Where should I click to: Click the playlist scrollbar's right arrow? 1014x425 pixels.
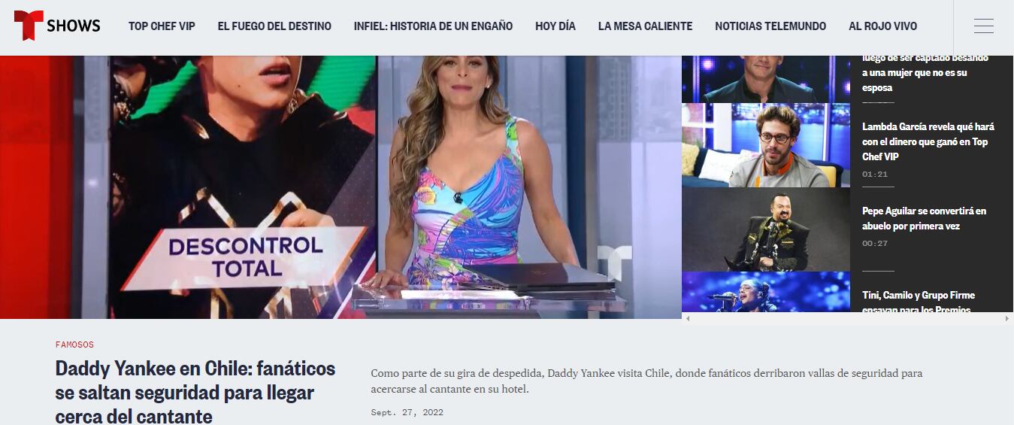1007,319
